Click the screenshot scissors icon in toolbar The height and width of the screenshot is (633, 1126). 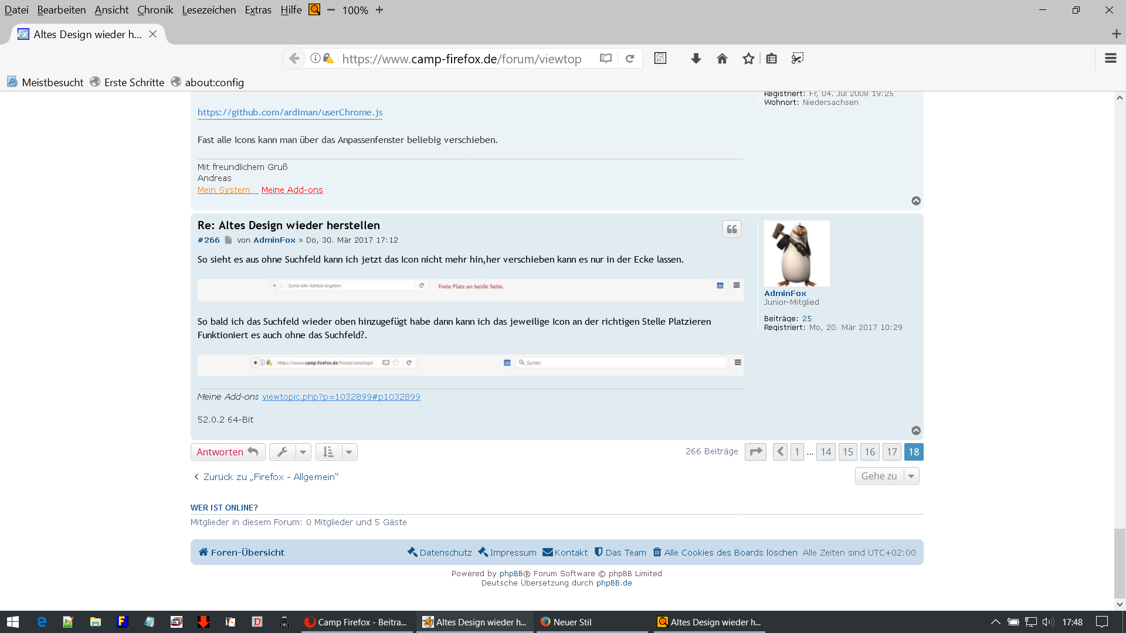tap(798, 58)
